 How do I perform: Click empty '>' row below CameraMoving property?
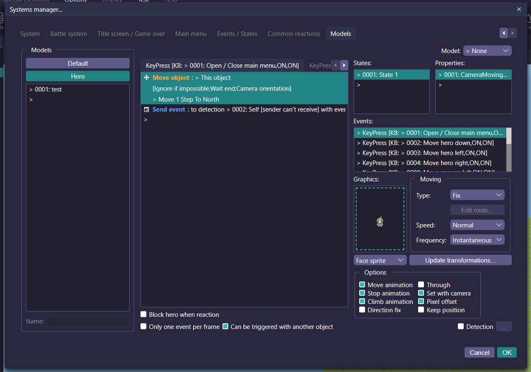473,84
